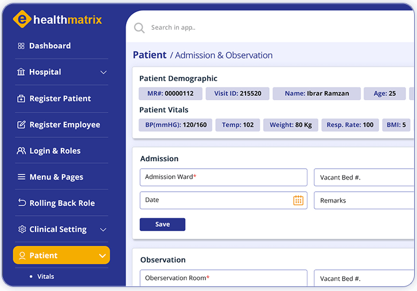Viewport: 417px width, 291px height.
Task: Click the Register Employee pencil icon
Action: (21, 125)
